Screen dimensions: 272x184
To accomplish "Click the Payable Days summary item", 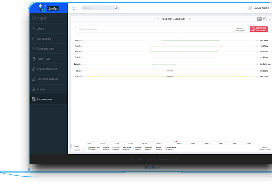I will point(94,149).
